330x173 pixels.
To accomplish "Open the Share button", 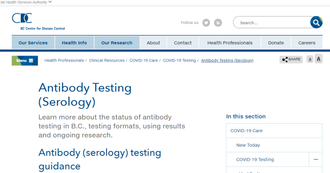I will pos(291,59).
